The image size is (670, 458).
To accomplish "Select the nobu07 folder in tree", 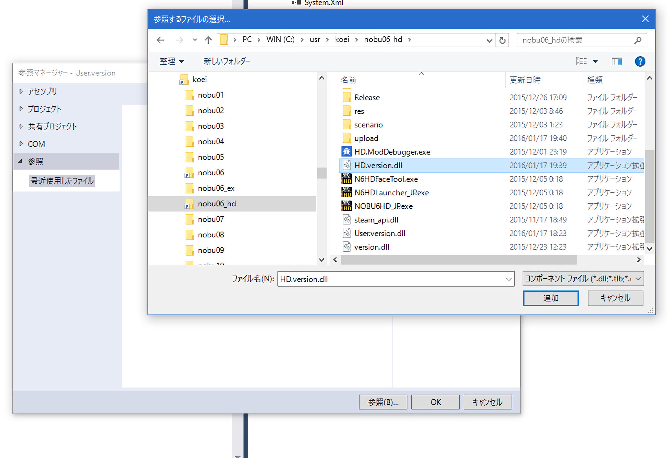I will point(211,219).
